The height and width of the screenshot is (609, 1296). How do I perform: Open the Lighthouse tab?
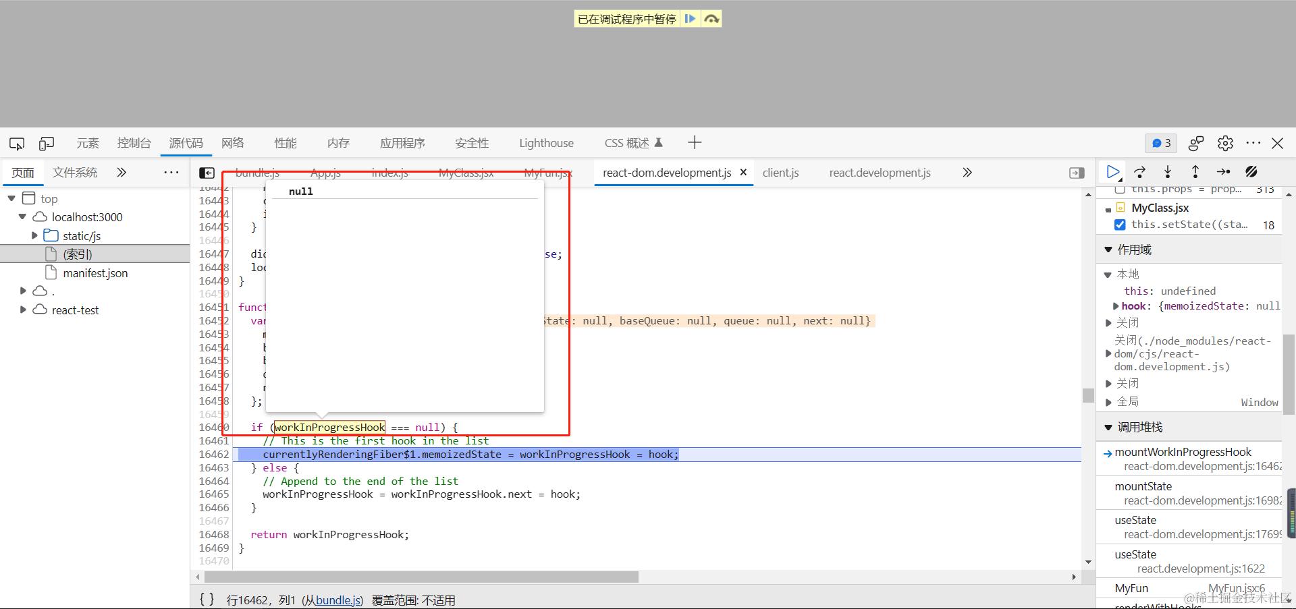coord(546,143)
